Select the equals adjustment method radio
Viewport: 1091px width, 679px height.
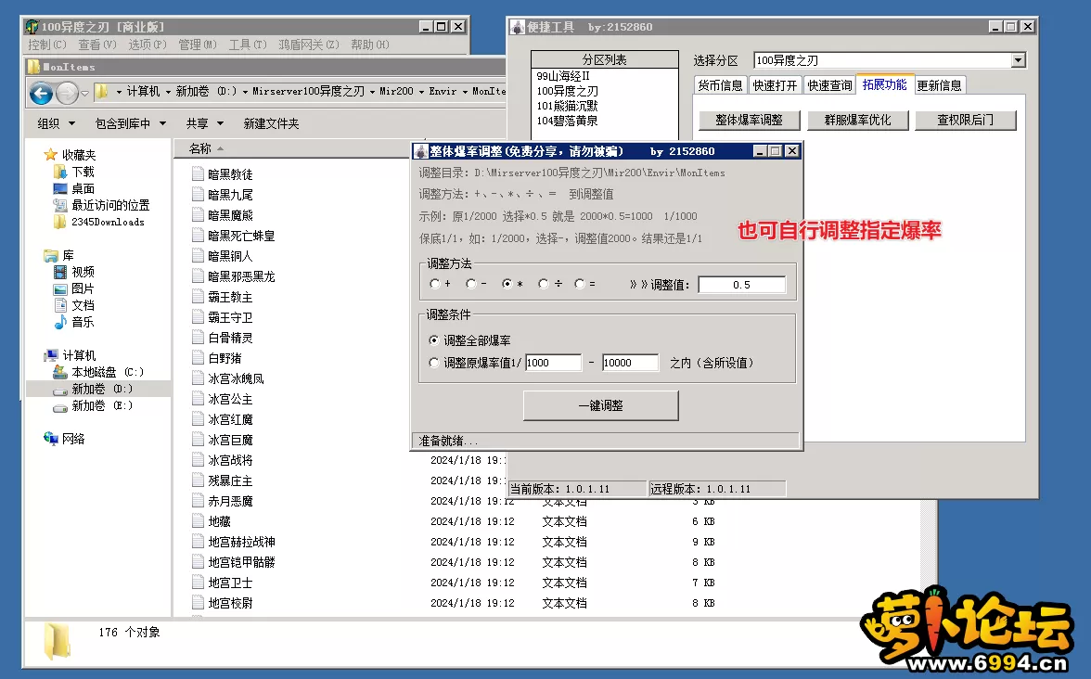[579, 284]
